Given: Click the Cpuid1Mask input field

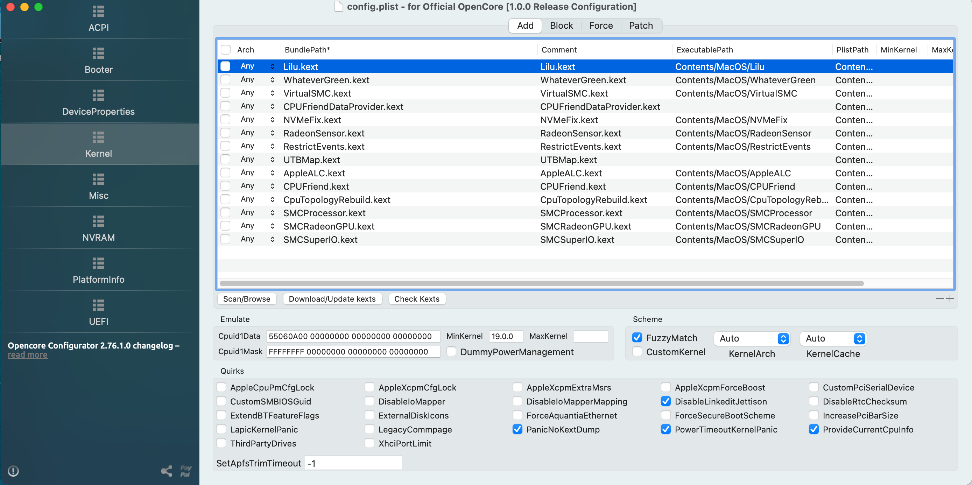Looking at the screenshot, I should (353, 351).
